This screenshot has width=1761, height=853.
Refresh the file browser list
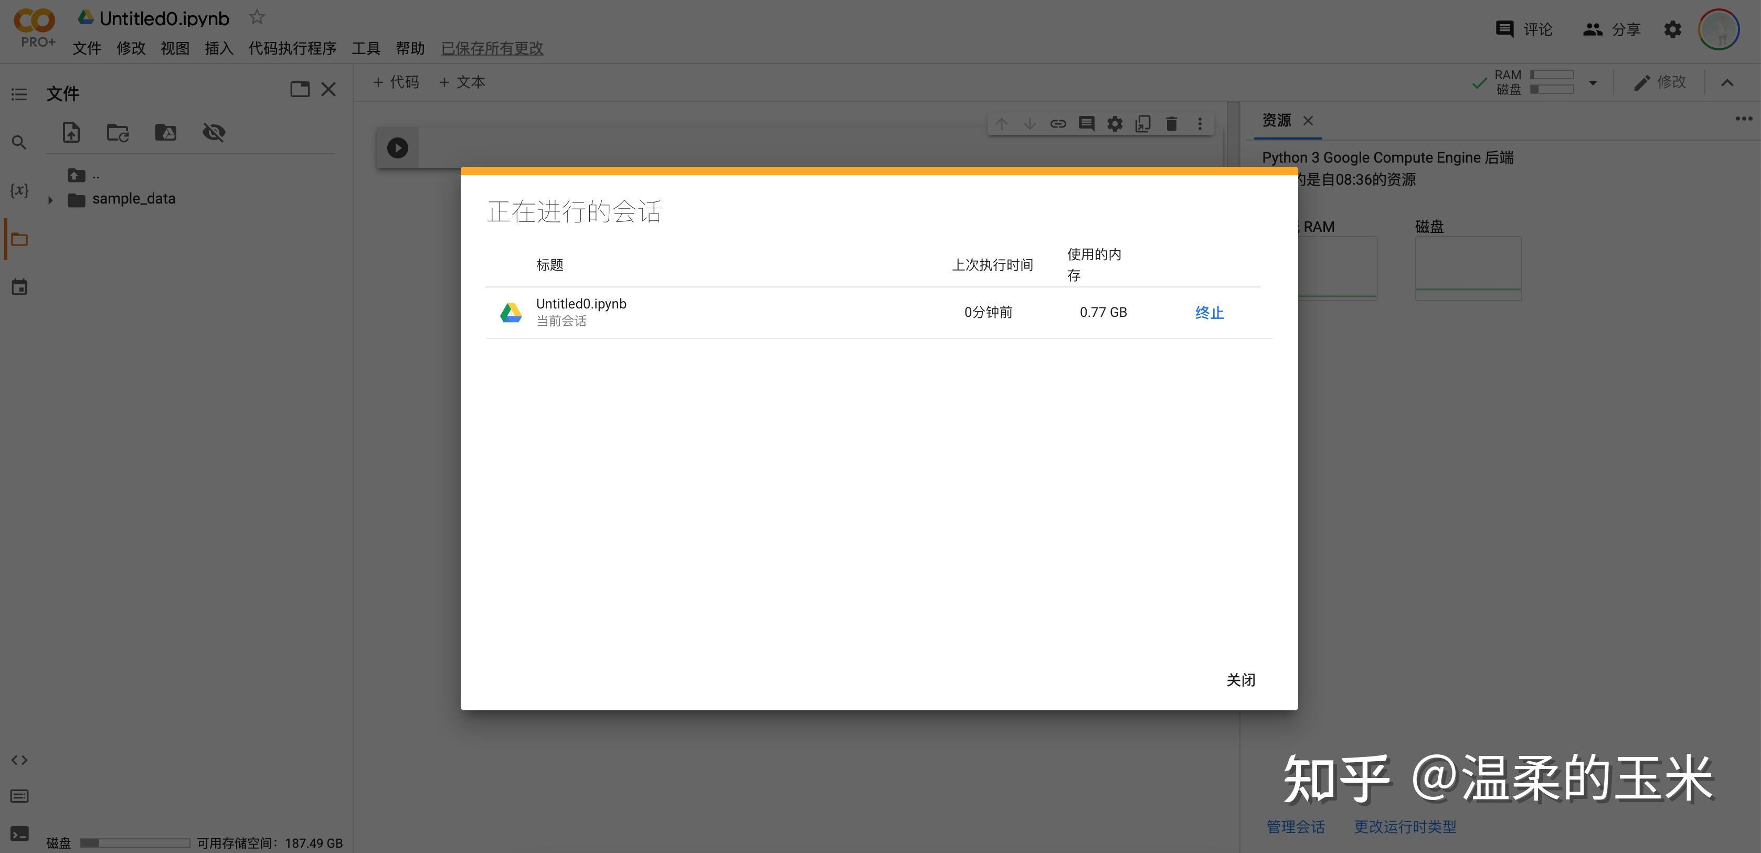tap(118, 132)
